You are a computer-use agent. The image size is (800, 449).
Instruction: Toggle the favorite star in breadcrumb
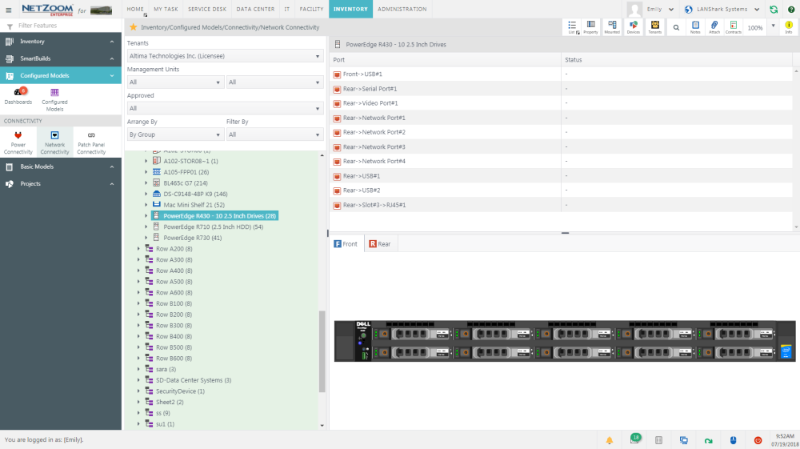[x=134, y=27]
